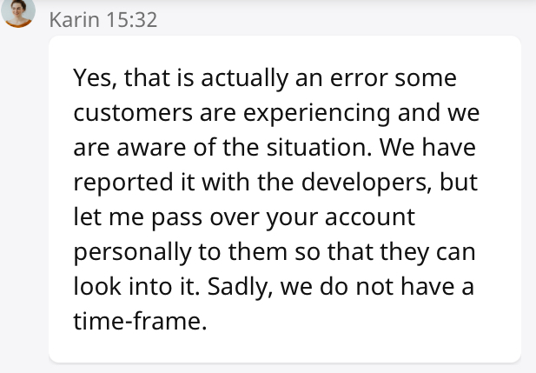Click the word "aware" in the message
Viewport: 536px width, 373px height.
click(x=141, y=148)
